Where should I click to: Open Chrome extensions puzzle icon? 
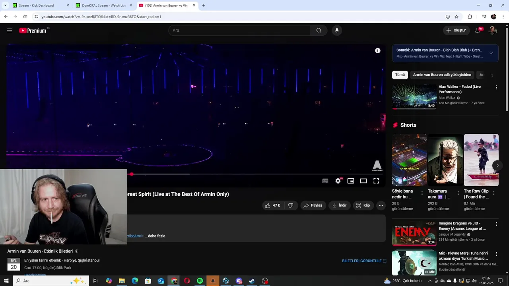470,17
